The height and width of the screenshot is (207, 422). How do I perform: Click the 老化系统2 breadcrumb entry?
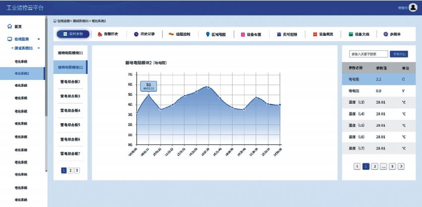click(x=99, y=21)
